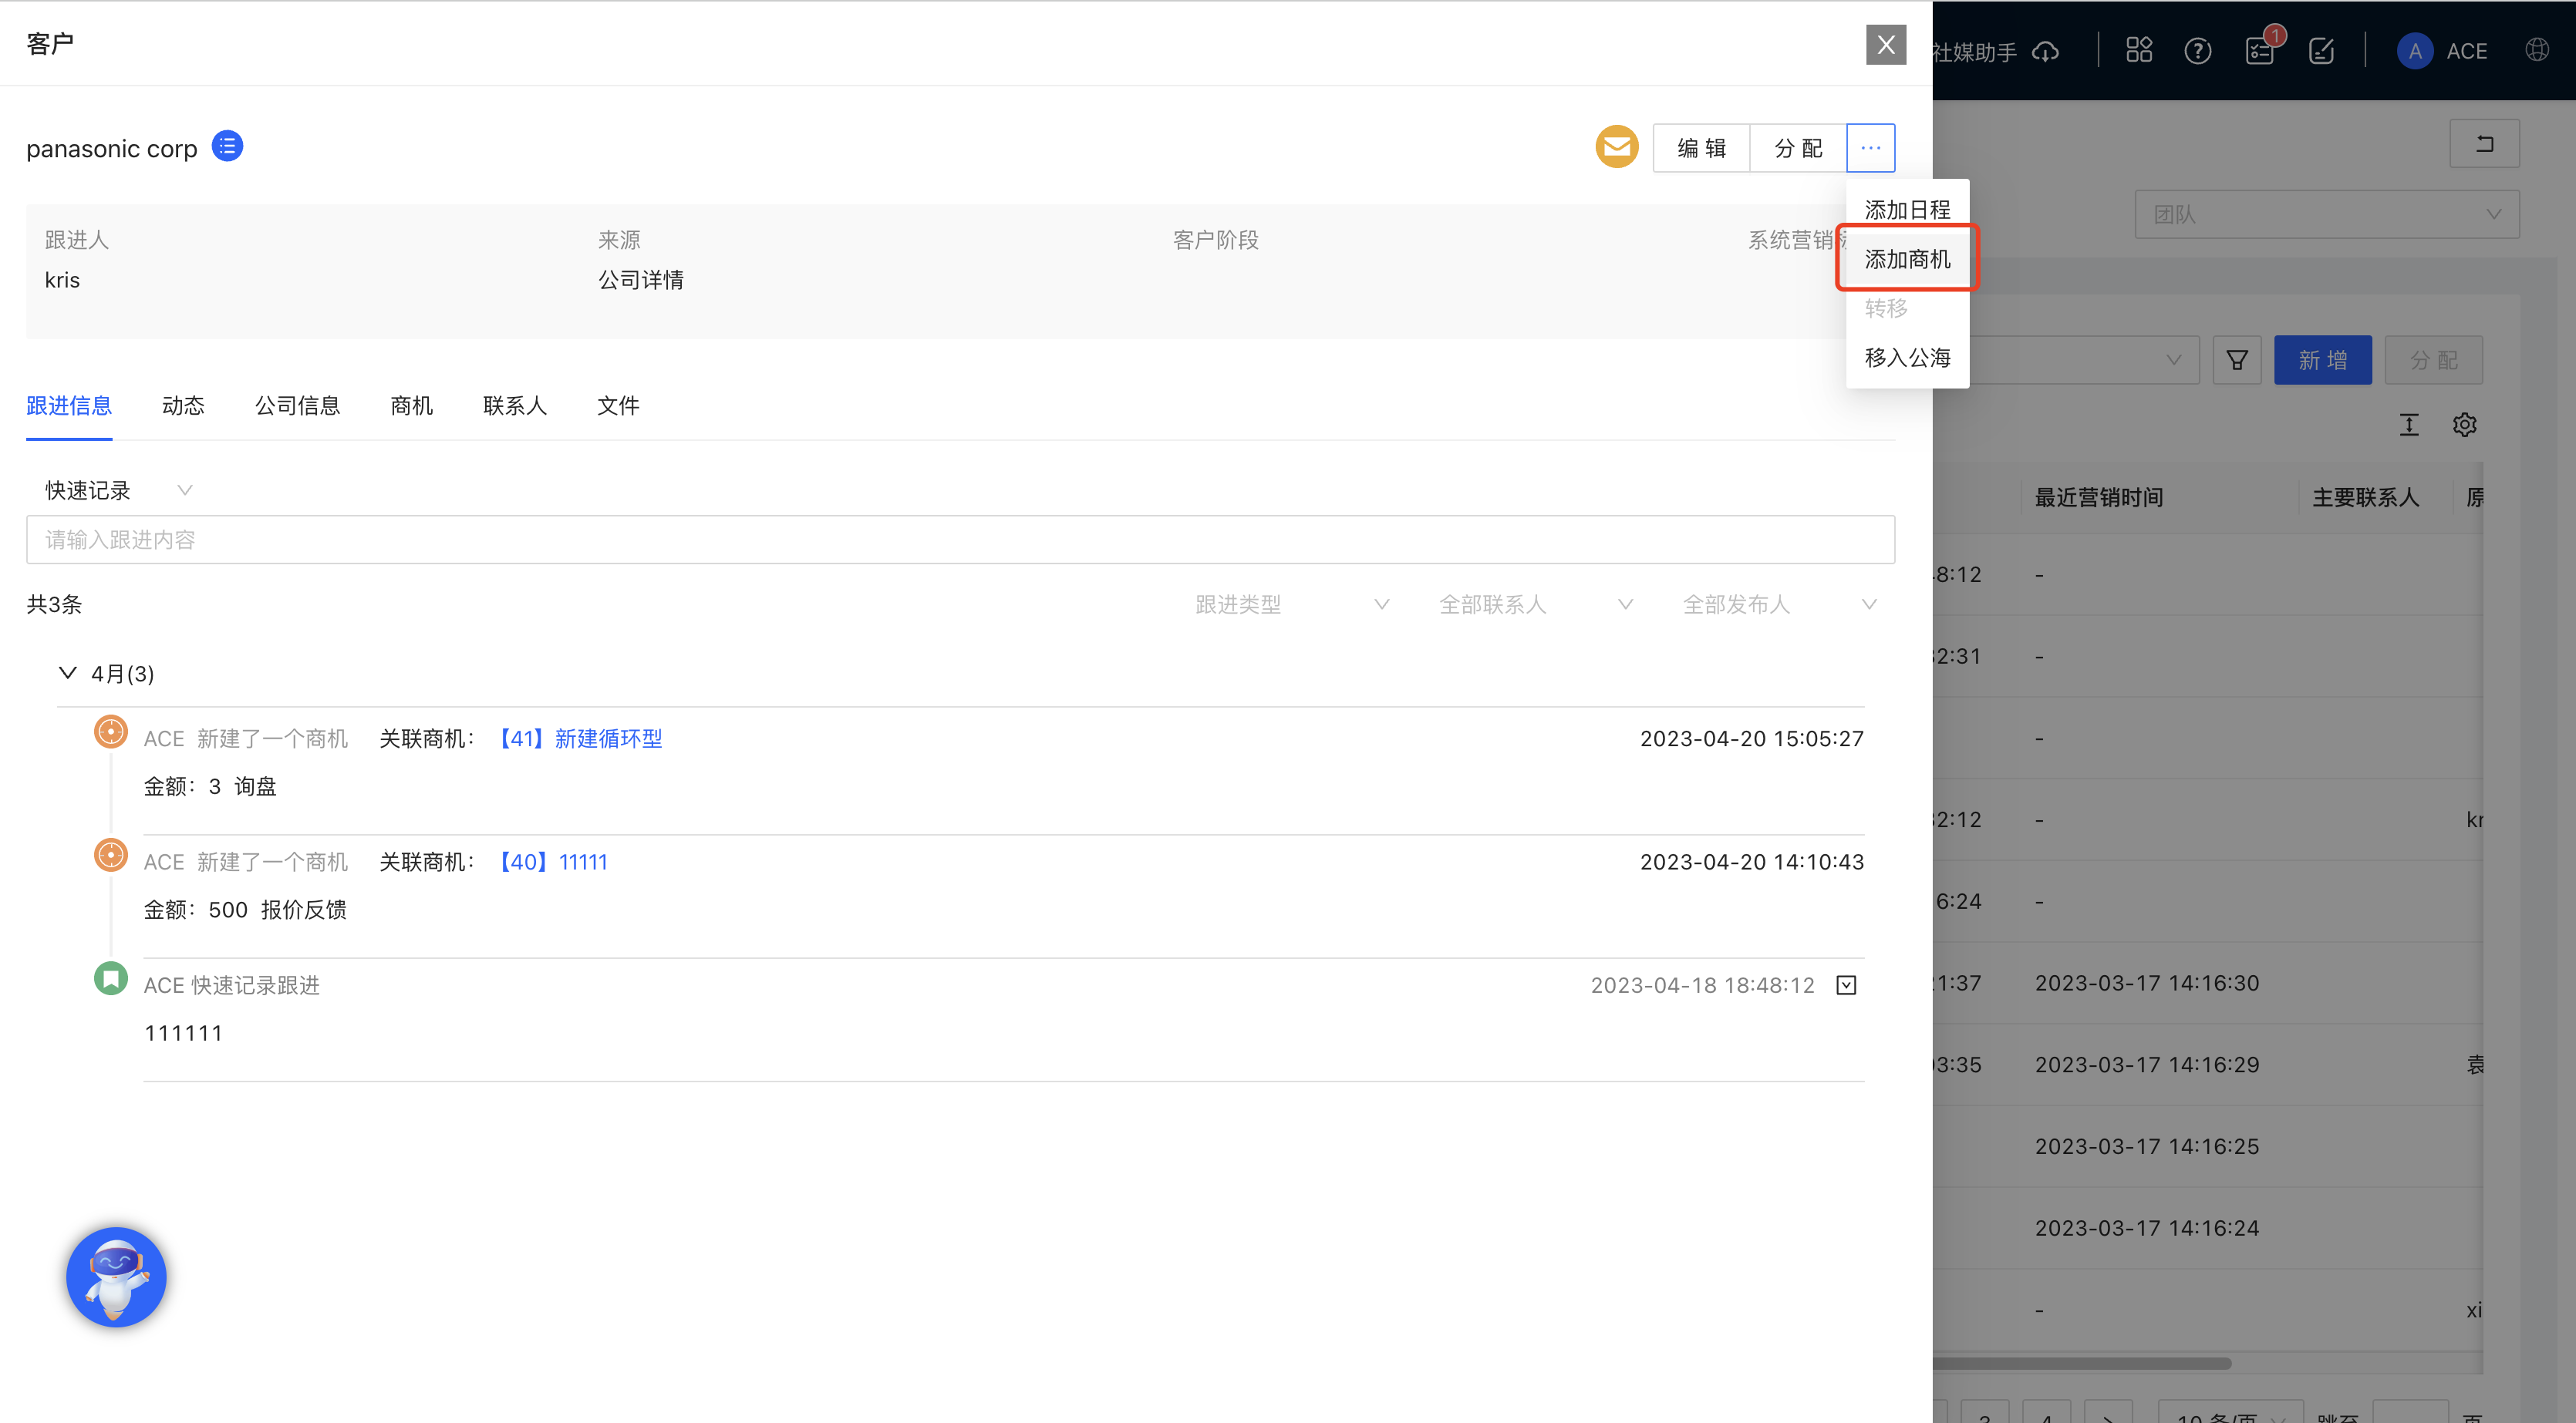This screenshot has height=1423, width=2576.
Task: Select 添加日程 from the menu
Action: click(1907, 210)
